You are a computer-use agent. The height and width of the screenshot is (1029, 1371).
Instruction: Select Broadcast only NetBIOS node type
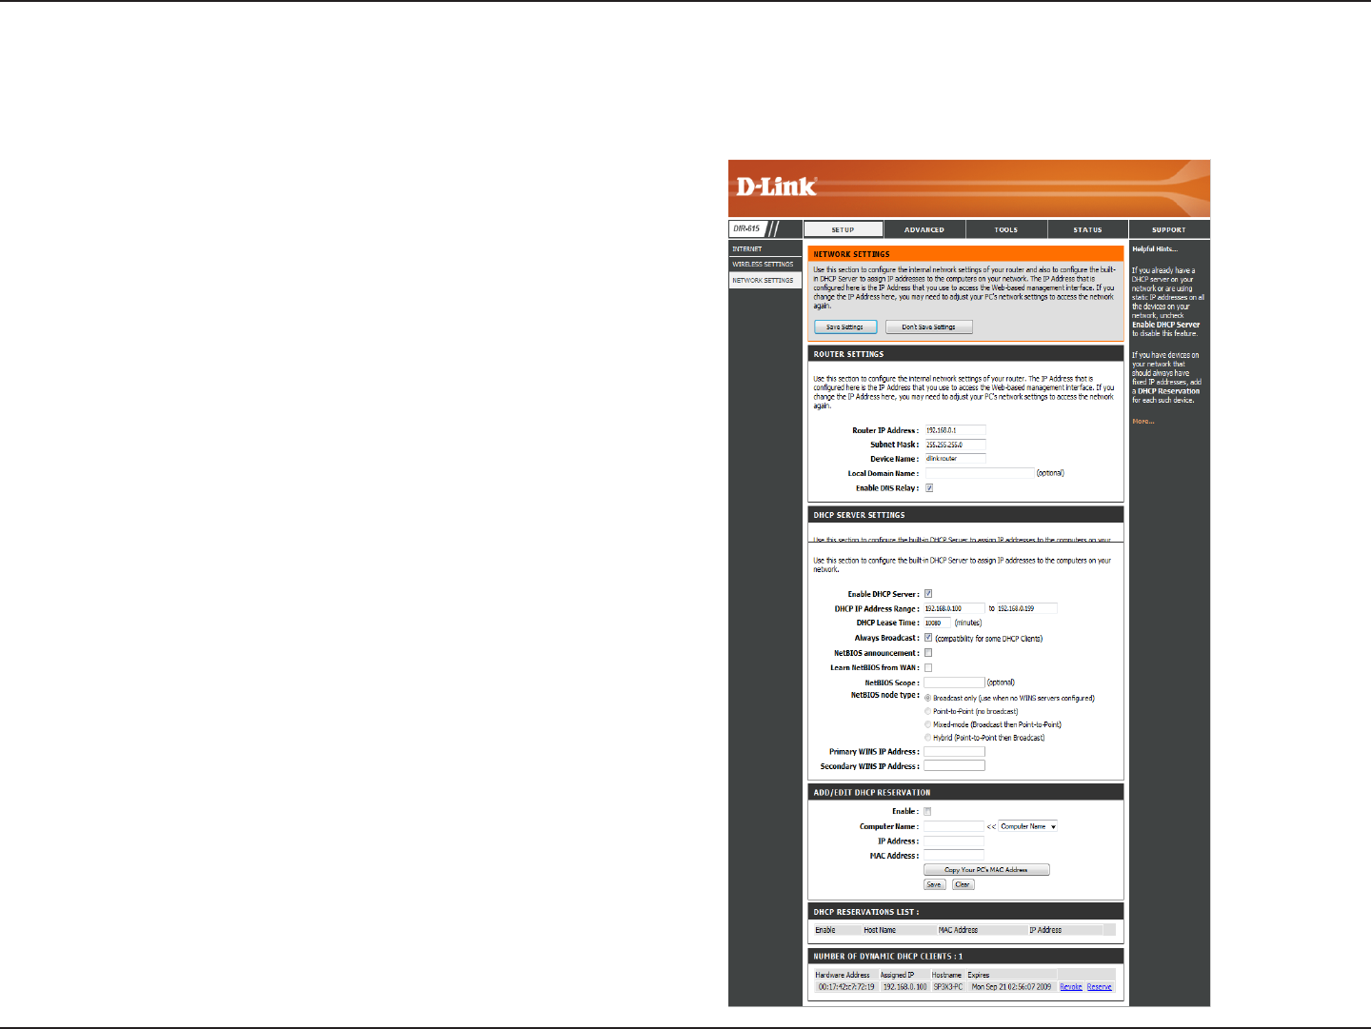928,698
